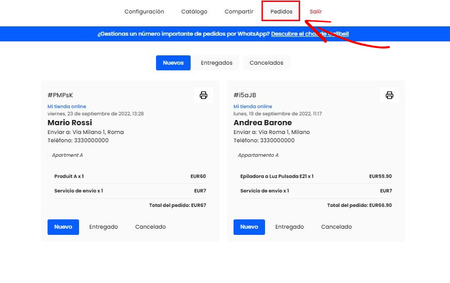
Task: Mark Andrea Barone's order as Entregado
Action: 289,227
